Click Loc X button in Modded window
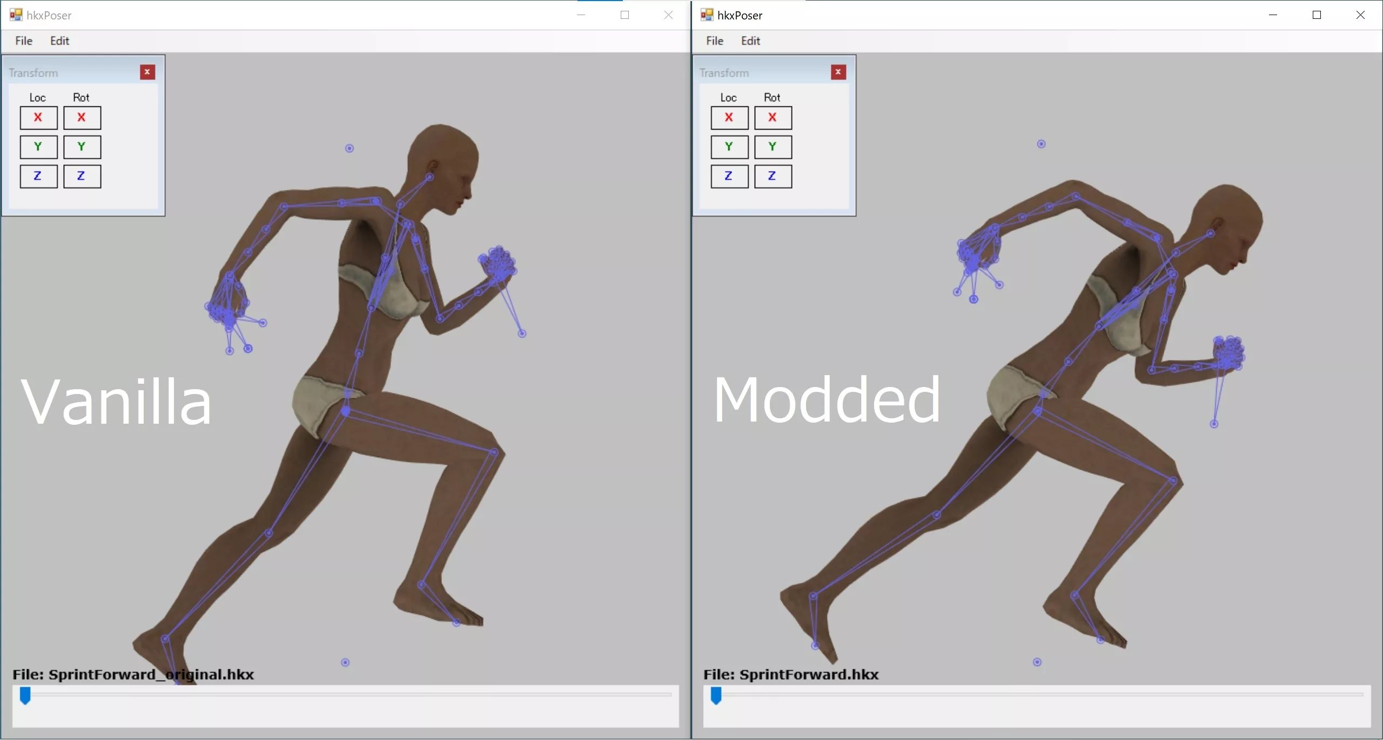This screenshot has height=740, width=1383. point(729,118)
